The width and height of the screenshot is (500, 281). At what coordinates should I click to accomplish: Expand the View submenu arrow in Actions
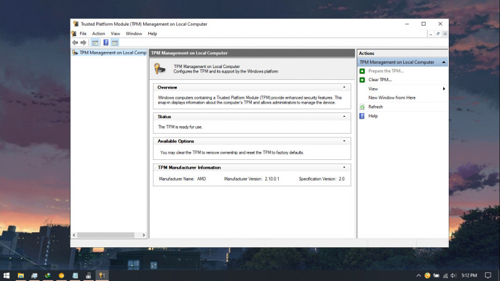tap(444, 89)
